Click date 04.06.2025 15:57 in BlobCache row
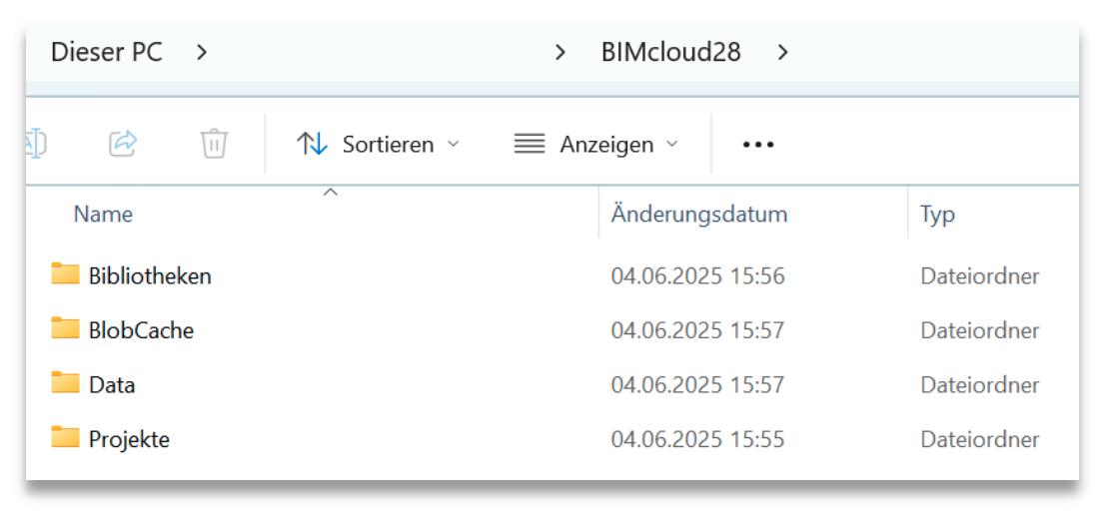The width and height of the screenshot is (1113, 513). coord(697,330)
